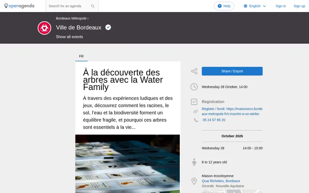Click the search magnifier icon
Image resolution: width=309 pixels, height=193 pixels.
pos(93,6)
